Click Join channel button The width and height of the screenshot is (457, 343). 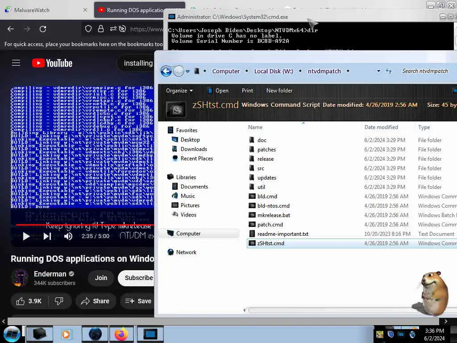pos(101,278)
